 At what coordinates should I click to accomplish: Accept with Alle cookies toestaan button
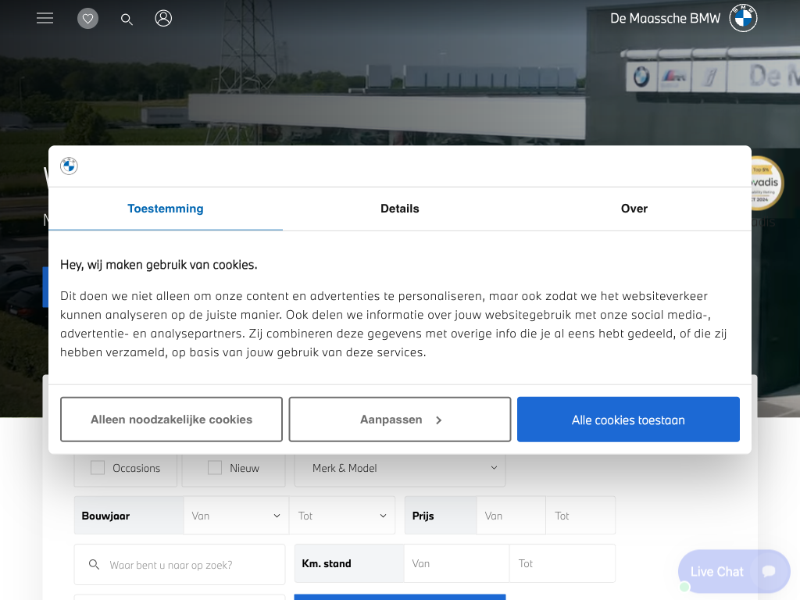tap(628, 420)
